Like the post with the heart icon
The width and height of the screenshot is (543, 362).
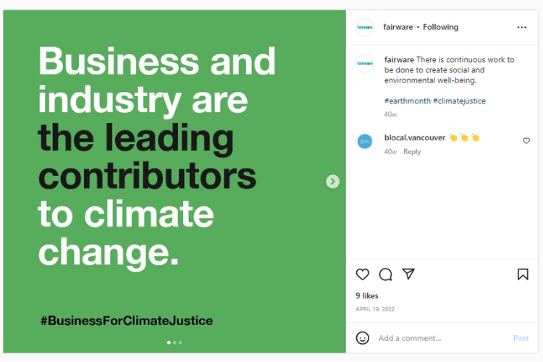(362, 274)
